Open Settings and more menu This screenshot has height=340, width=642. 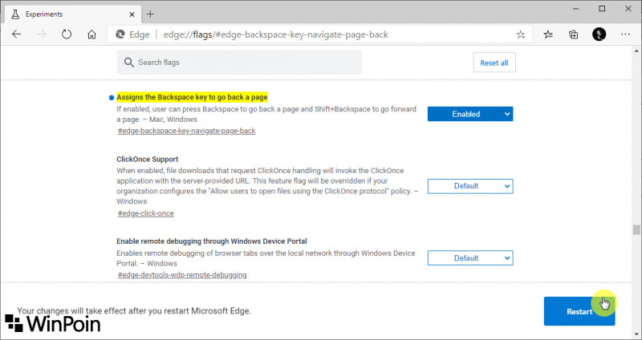click(625, 34)
